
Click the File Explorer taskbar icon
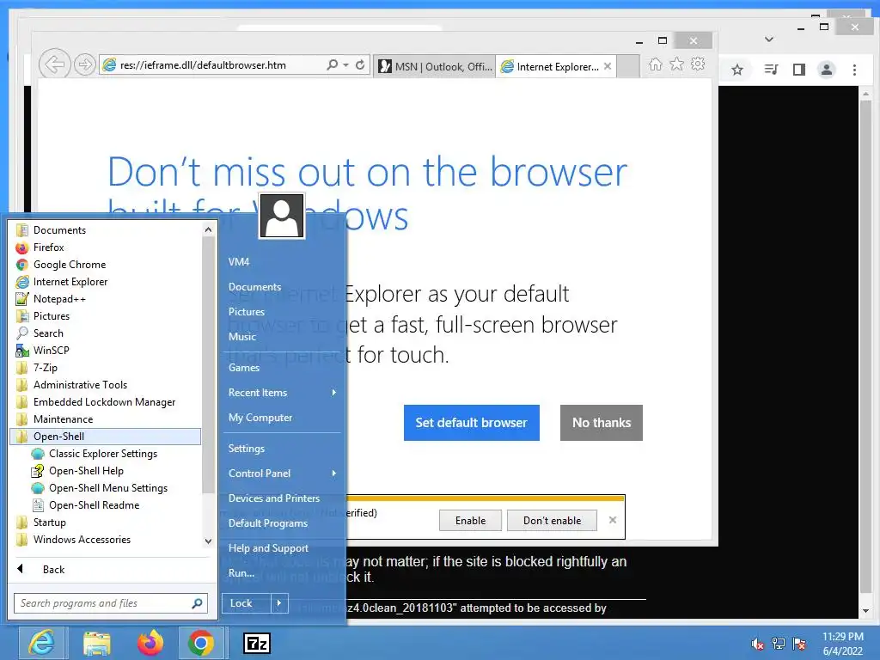tap(97, 643)
